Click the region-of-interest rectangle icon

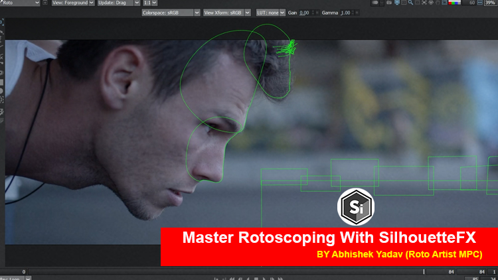click(x=404, y=3)
